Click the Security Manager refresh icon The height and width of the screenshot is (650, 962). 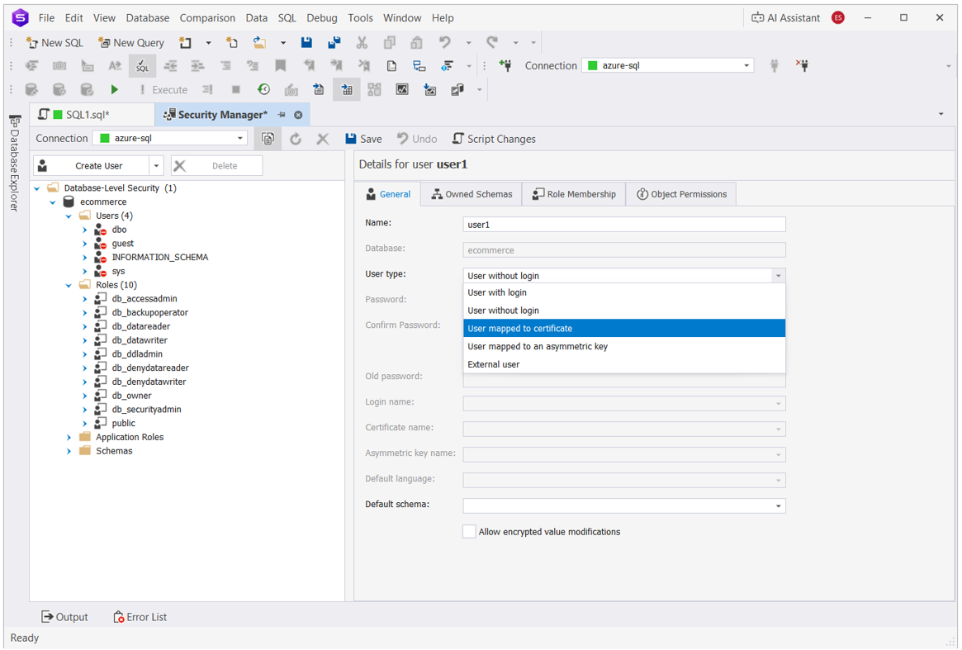click(x=296, y=139)
